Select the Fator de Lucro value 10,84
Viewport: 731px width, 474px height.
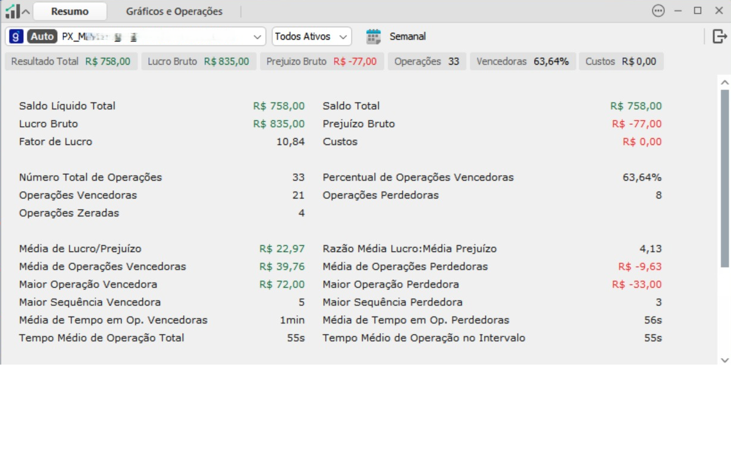(x=290, y=142)
